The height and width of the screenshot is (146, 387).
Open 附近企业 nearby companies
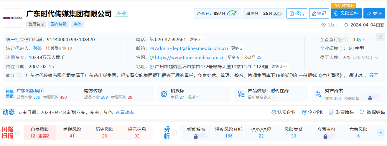tap(280, 66)
